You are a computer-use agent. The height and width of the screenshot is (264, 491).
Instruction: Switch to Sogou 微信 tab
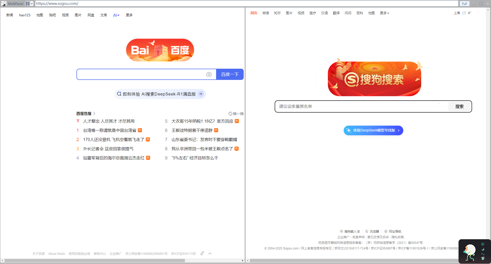(266, 13)
